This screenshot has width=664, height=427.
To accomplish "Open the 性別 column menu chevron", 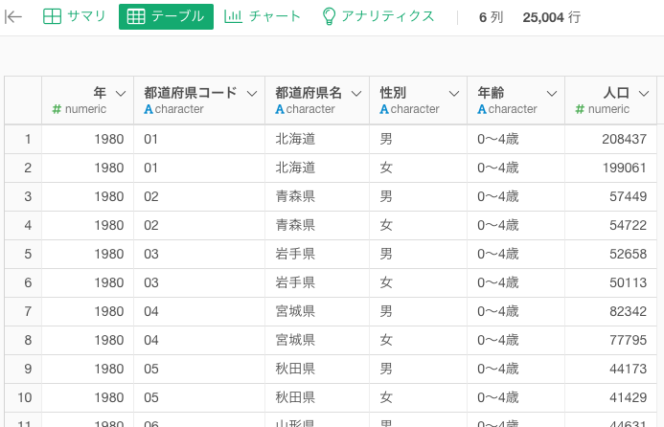I will pyautogui.click(x=454, y=93).
